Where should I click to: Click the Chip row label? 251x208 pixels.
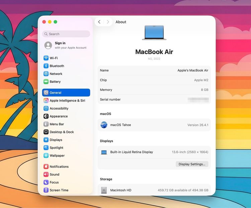(103, 80)
